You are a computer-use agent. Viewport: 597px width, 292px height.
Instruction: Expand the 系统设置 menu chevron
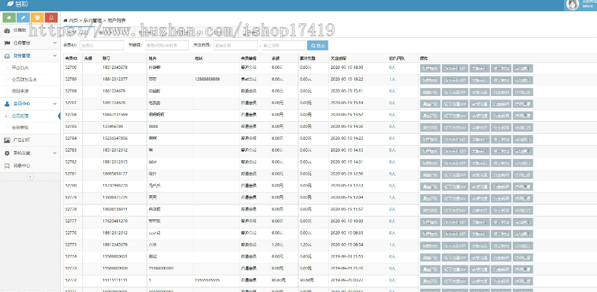pos(54,153)
